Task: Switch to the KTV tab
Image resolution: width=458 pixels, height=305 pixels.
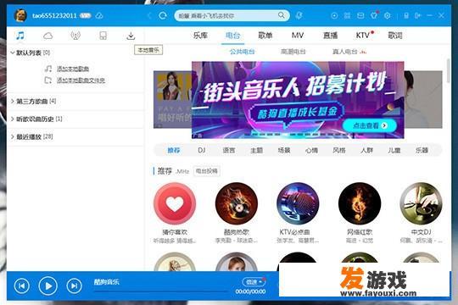Action: tap(363, 36)
